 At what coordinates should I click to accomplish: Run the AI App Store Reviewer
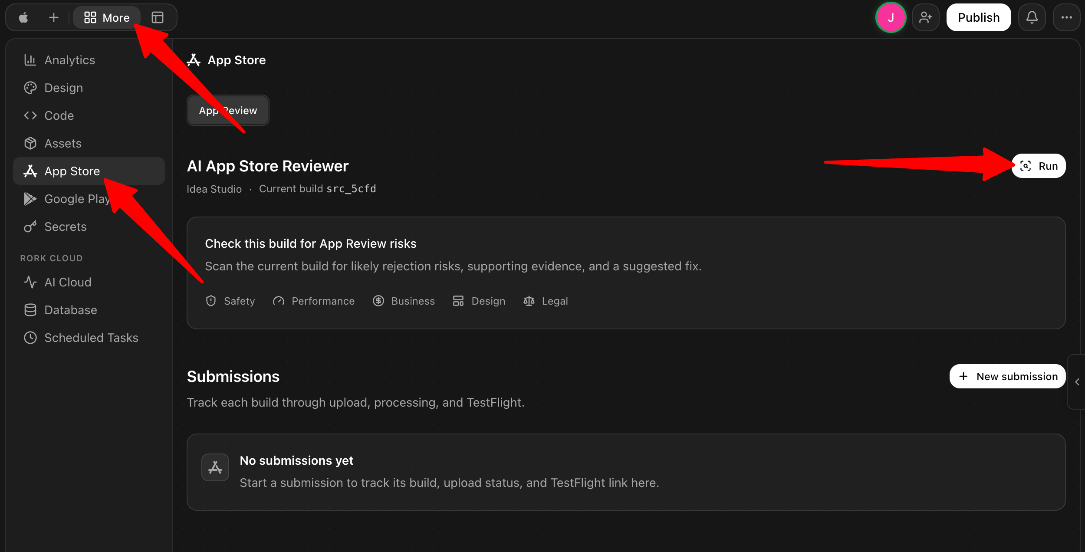click(x=1039, y=166)
